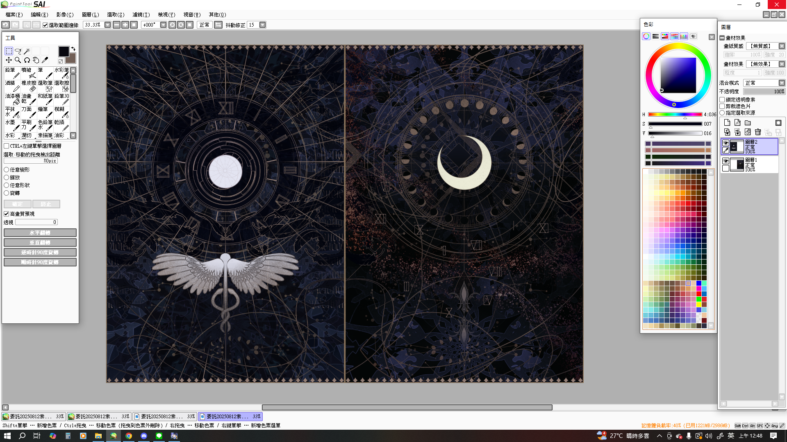Click the 水平翻轉 button
The width and height of the screenshot is (787, 442).
40,233
